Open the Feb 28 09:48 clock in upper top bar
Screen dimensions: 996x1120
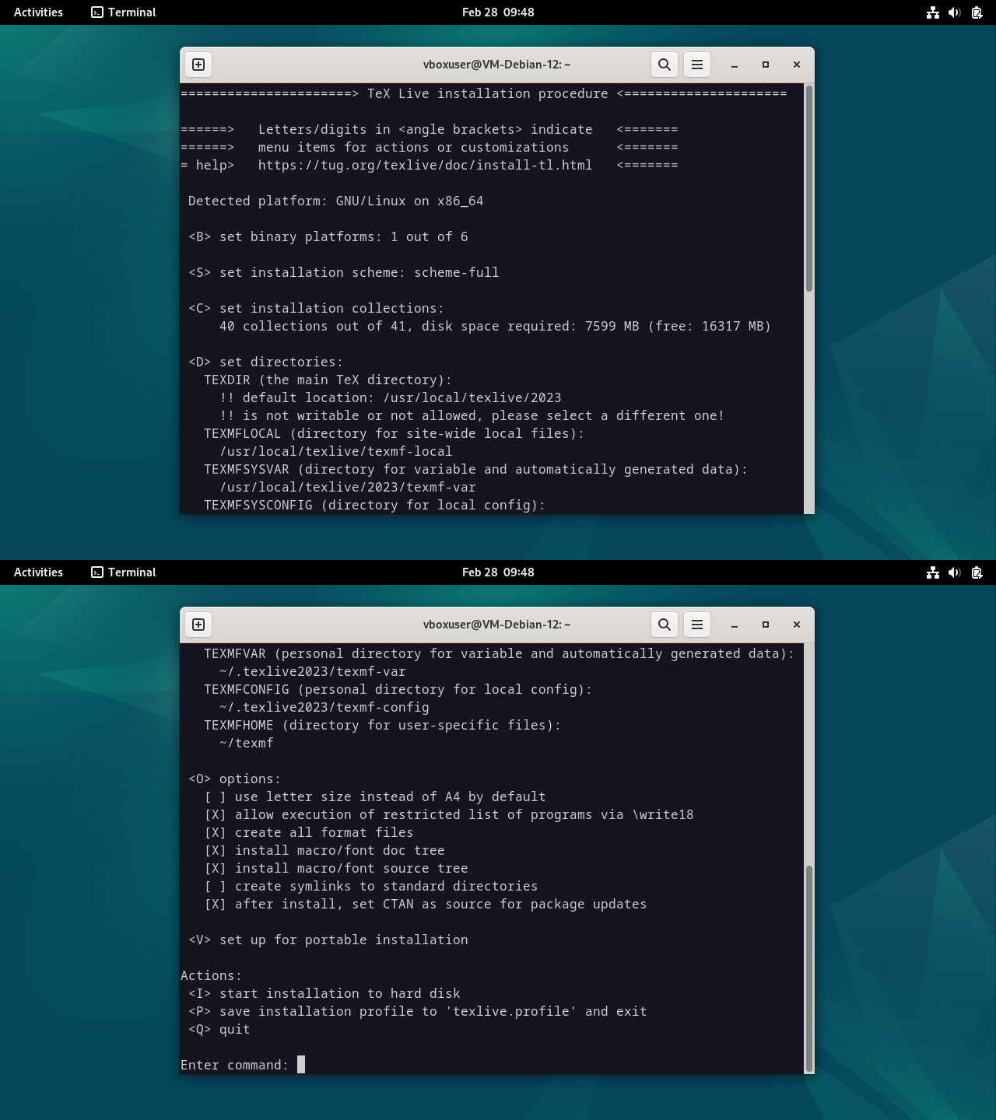[498, 12]
